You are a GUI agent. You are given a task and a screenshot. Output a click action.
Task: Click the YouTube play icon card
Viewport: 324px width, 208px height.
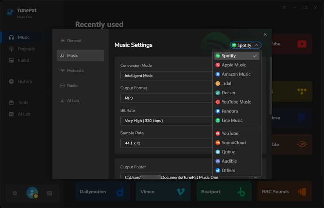tap(302, 44)
